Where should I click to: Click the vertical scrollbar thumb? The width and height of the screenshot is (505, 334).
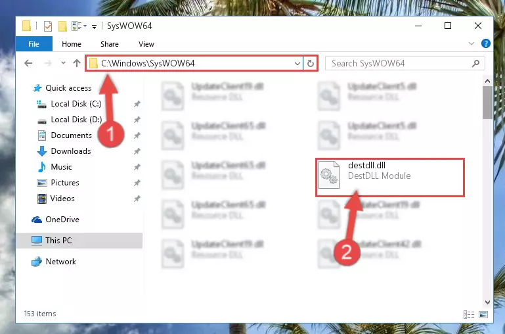click(x=487, y=103)
